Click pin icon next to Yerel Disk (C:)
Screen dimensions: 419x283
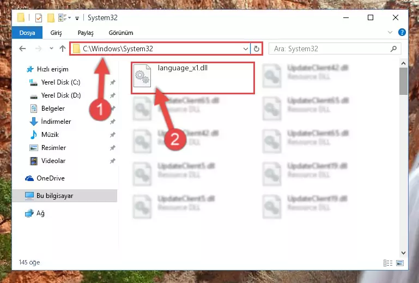pos(112,82)
